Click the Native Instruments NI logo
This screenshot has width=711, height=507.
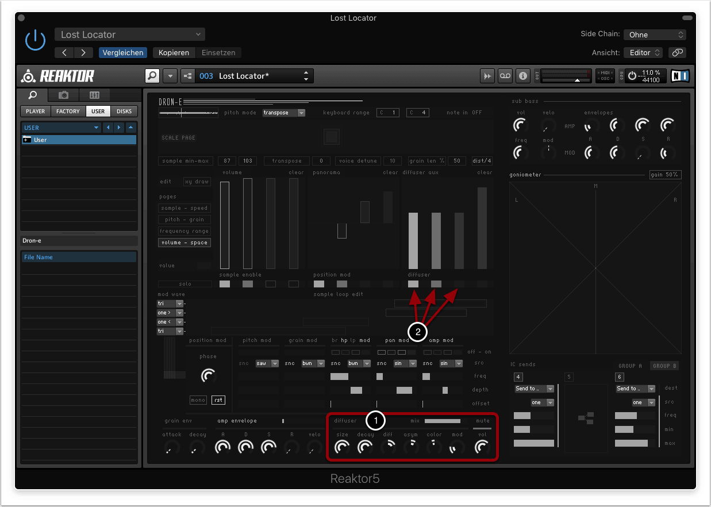tap(680, 76)
